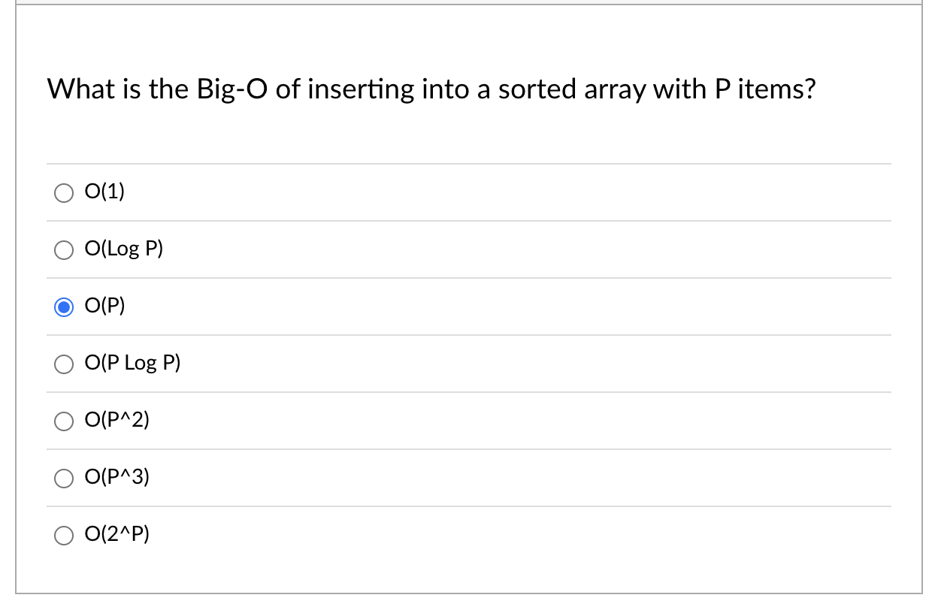Select the O(P^2) answer option
Screen dimensions: 932x604
tap(64, 421)
